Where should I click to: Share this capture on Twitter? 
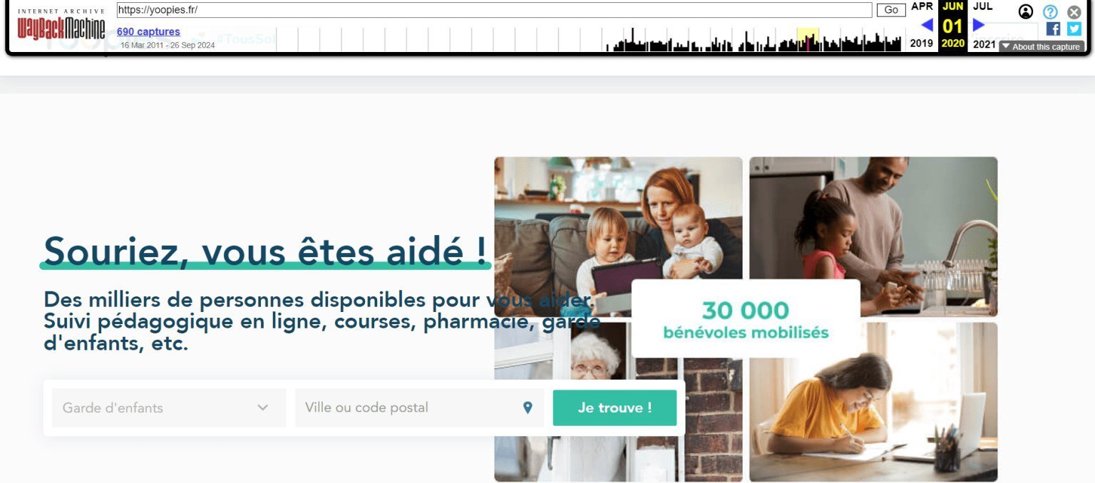pos(1074,29)
